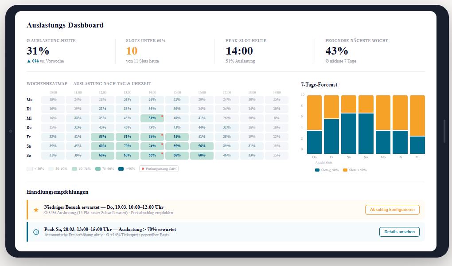Viewport: 452px width, 266px height.
Task: Click the blue bar segment for Do in forecast
Action: pos(314,142)
